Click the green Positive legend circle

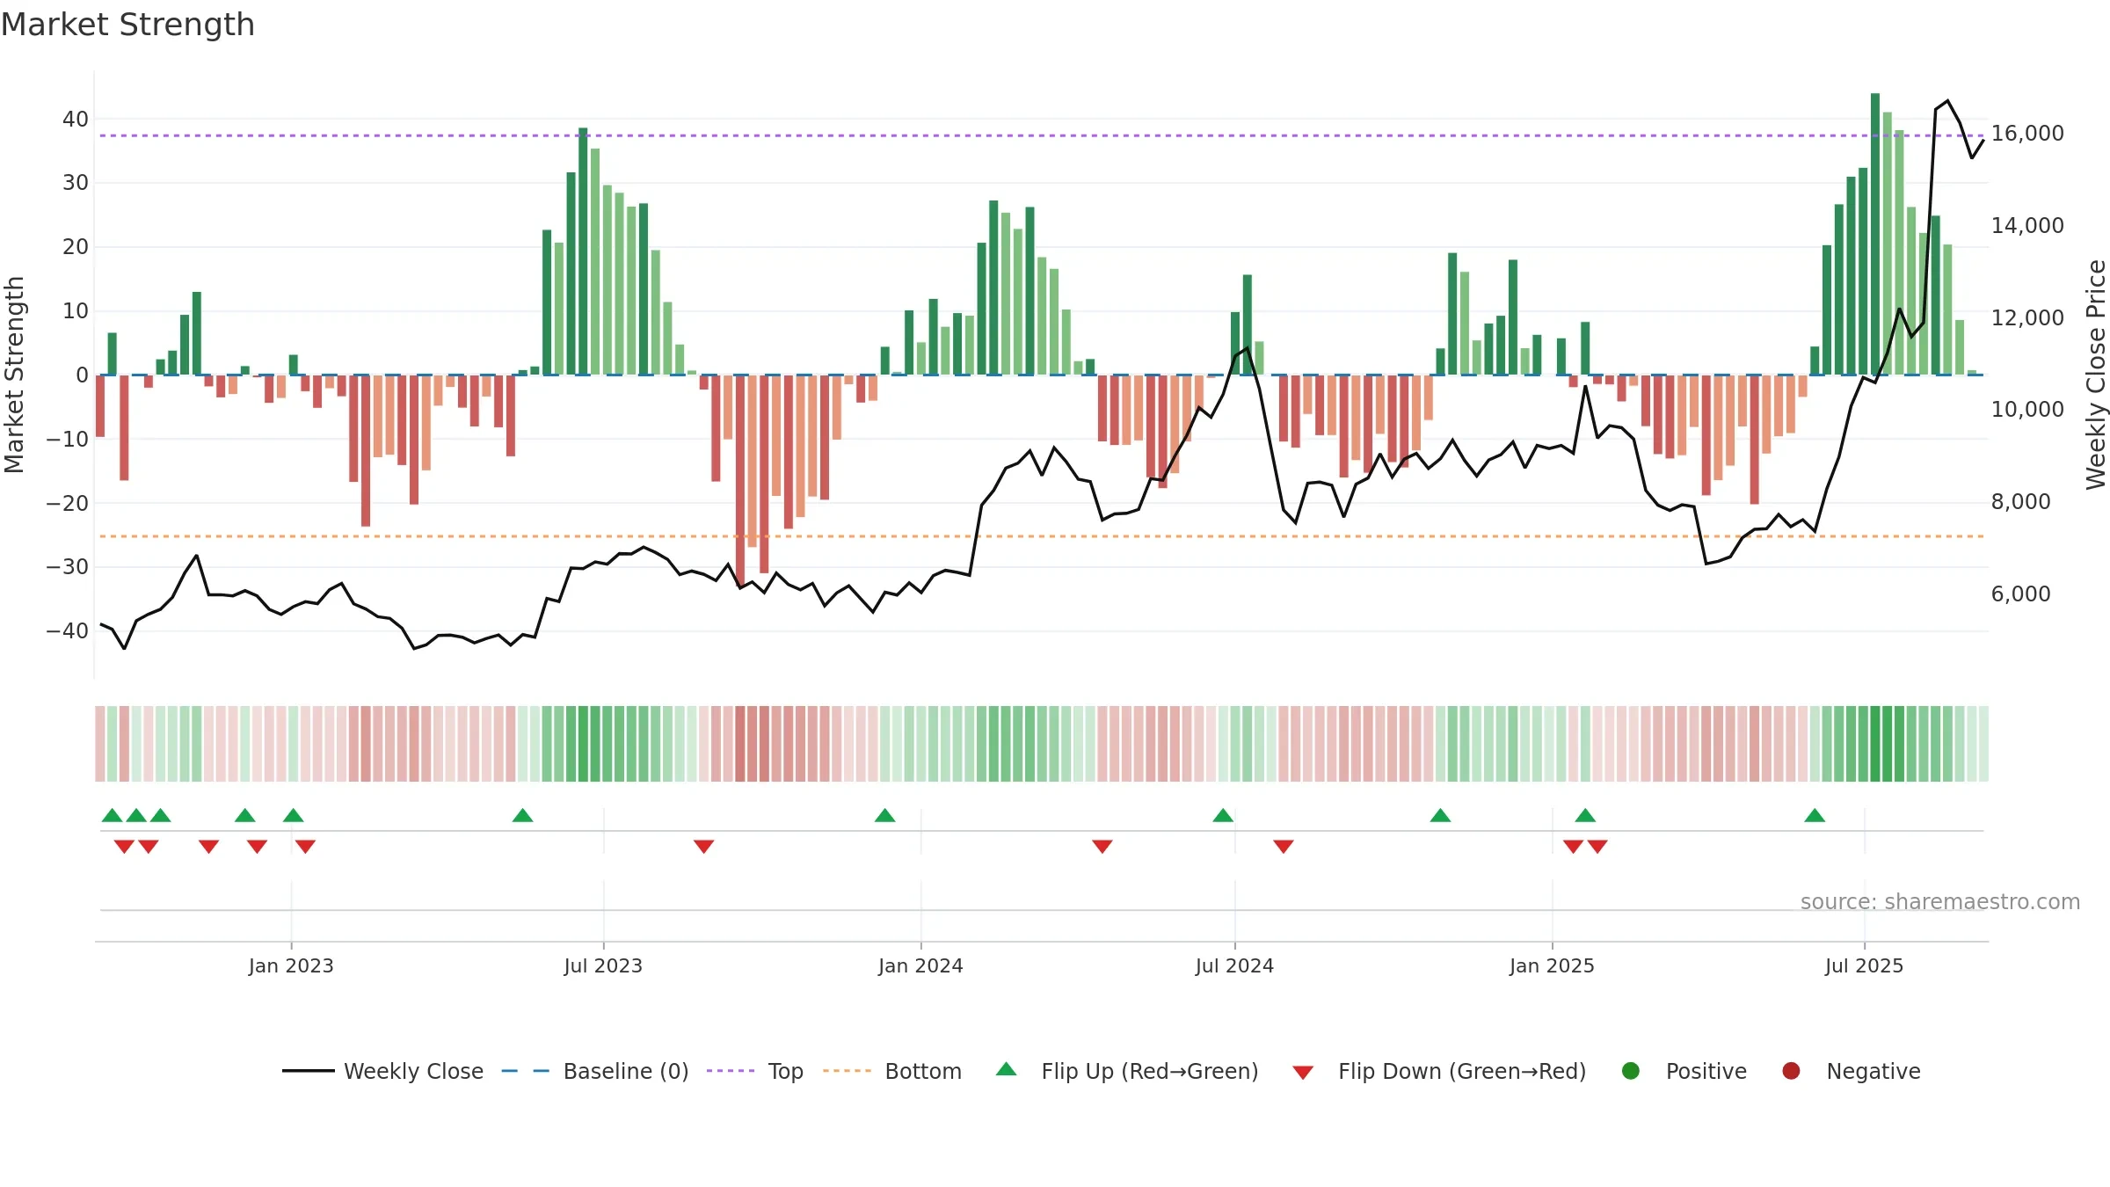[x=1631, y=1071]
